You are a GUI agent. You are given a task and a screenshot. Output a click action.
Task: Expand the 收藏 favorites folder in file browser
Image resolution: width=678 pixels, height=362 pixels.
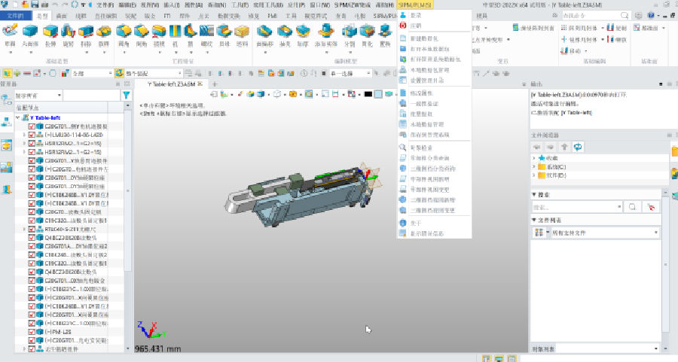pos(535,159)
